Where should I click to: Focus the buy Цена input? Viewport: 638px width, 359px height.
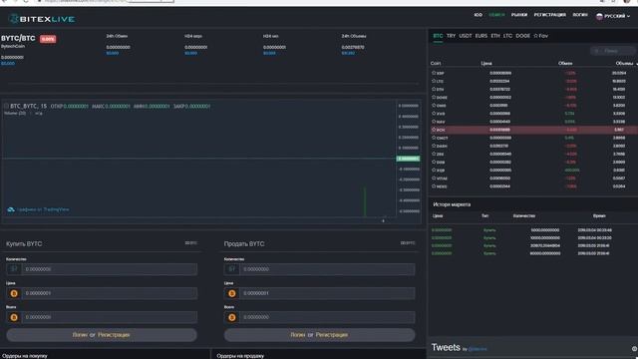(109, 293)
